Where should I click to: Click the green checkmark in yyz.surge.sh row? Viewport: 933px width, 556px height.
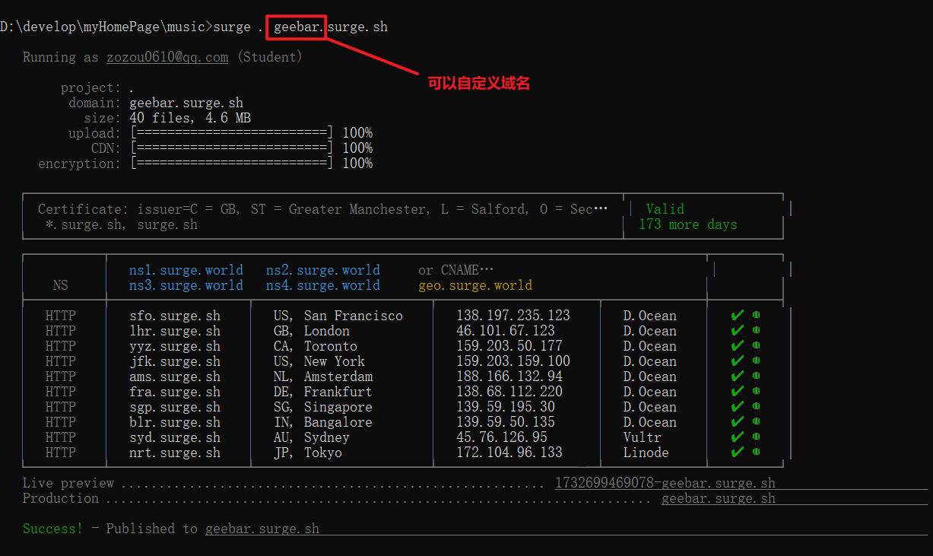click(737, 346)
